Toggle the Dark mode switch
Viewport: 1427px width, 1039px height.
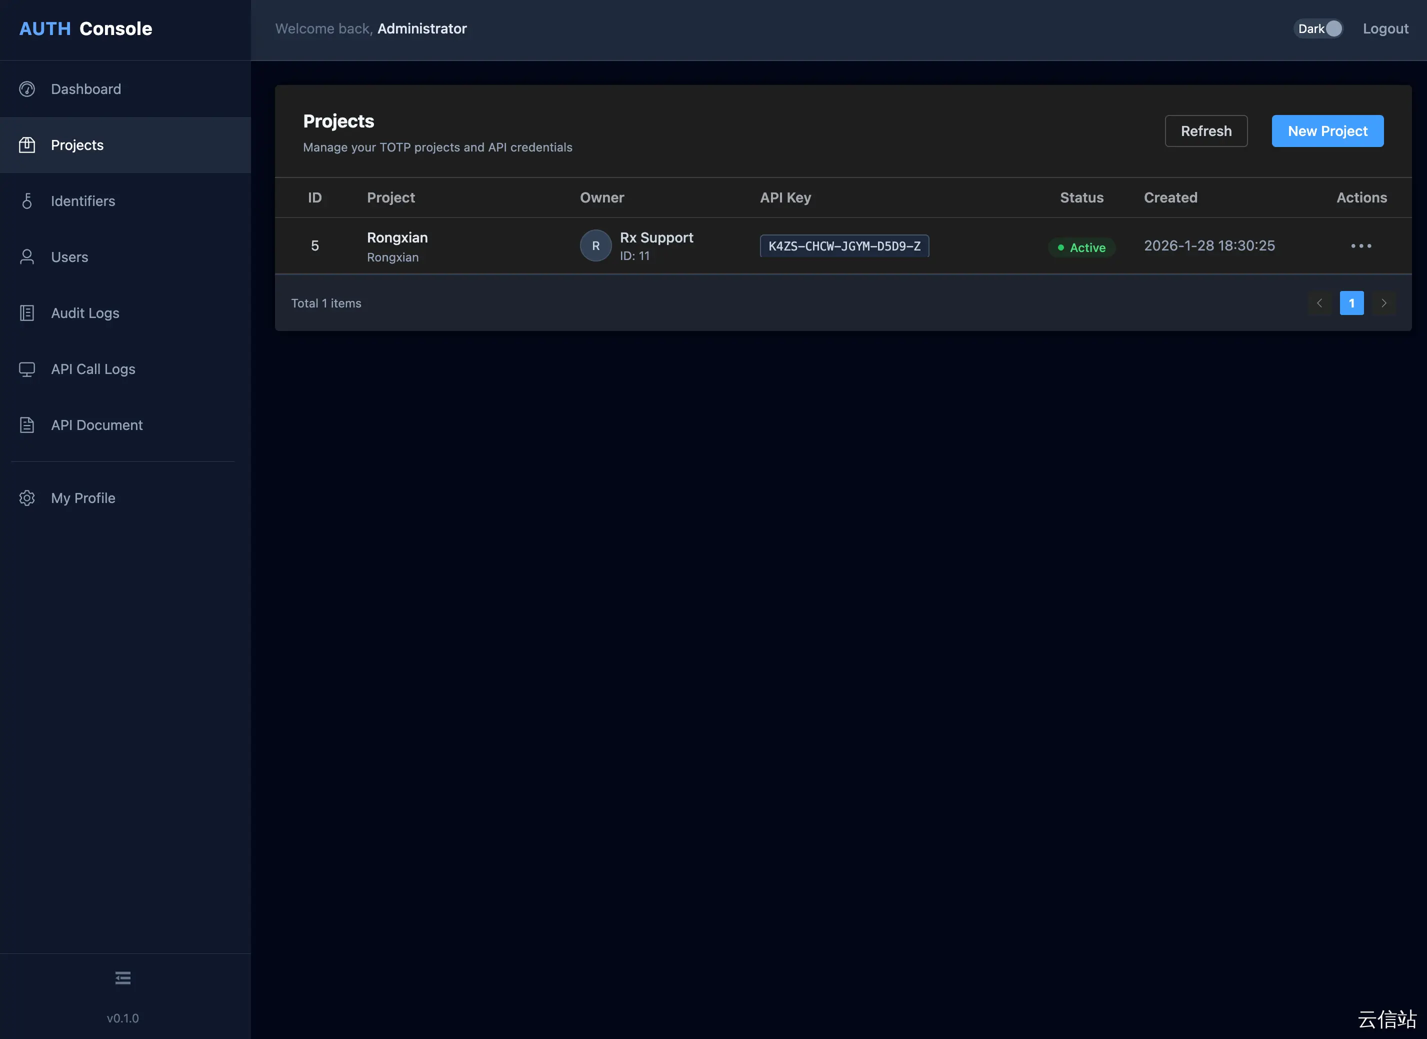point(1319,29)
